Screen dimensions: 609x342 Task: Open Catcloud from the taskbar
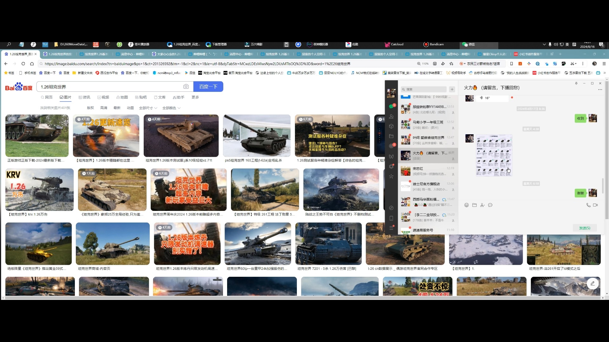[x=394, y=44]
